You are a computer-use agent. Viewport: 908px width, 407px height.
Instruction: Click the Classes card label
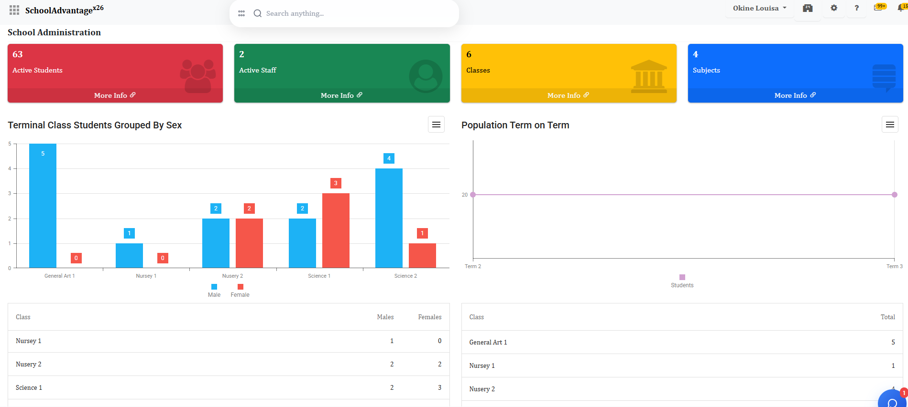pos(478,70)
